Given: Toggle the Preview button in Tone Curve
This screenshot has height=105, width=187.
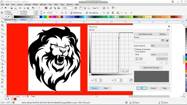Looking at the screenshot, I should pyautogui.click(x=94, y=88).
